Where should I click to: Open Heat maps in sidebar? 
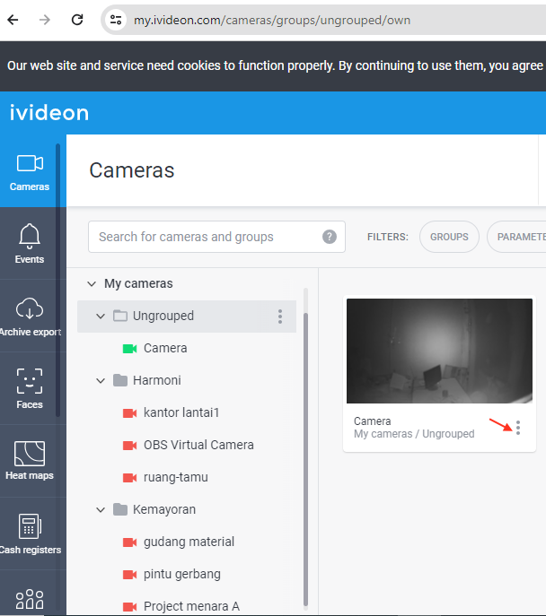pyautogui.click(x=30, y=460)
